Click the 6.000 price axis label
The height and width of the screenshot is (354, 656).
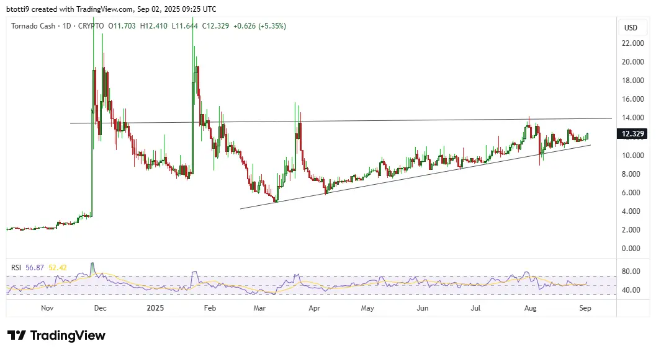(631, 193)
